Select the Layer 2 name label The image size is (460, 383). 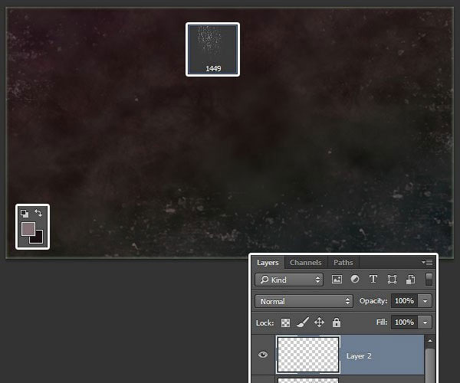[x=359, y=356]
